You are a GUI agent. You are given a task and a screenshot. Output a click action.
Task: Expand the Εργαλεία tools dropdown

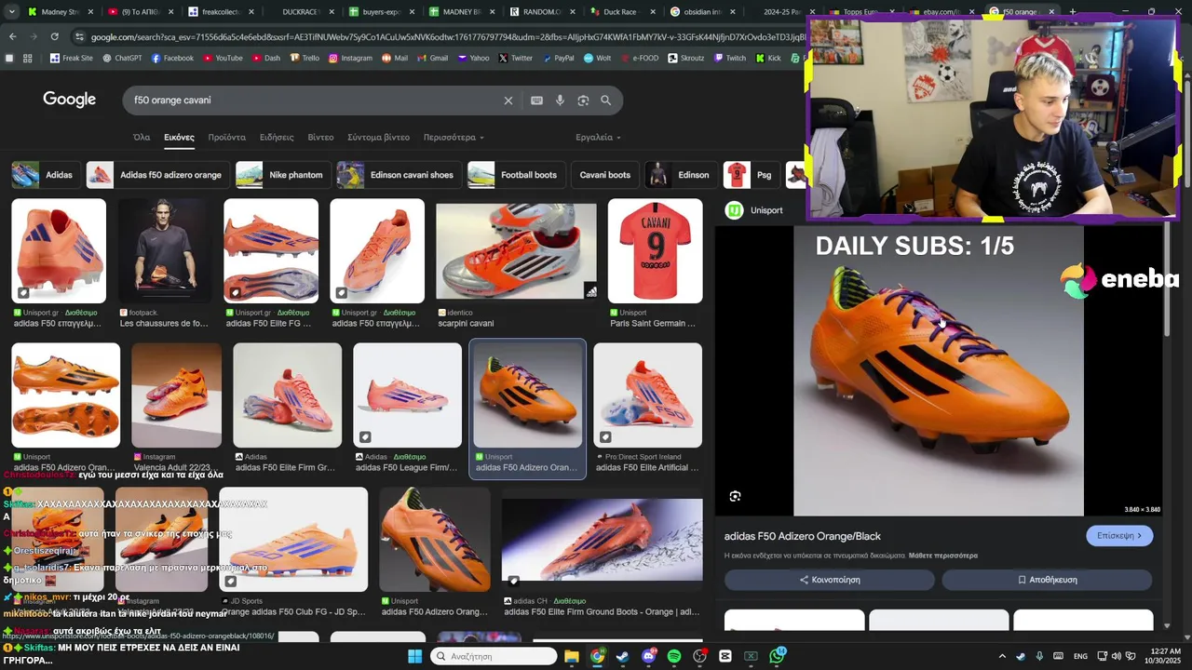pos(598,138)
